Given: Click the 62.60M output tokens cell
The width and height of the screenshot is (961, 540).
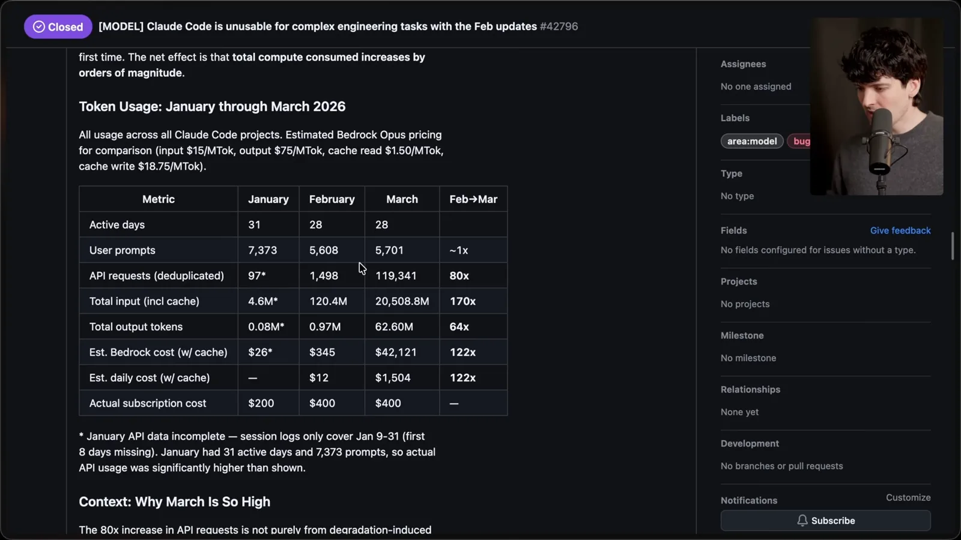Looking at the screenshot, I should pyautogui.click(x=402, y=327).
